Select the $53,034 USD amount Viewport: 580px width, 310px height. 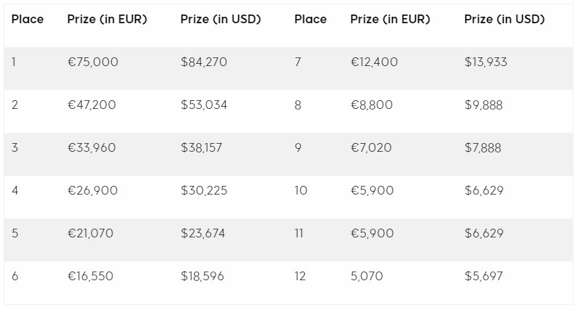204,105
